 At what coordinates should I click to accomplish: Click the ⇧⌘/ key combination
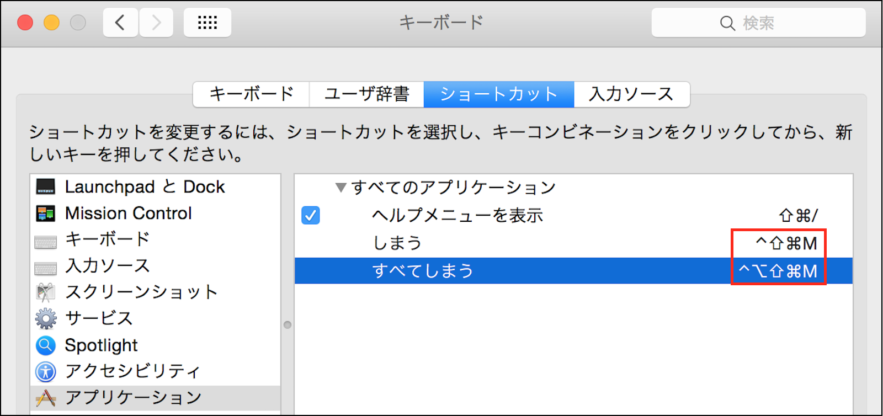(x=798, y=215)
